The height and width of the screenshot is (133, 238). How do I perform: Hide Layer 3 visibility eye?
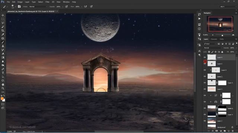click(x=205, y=89)
